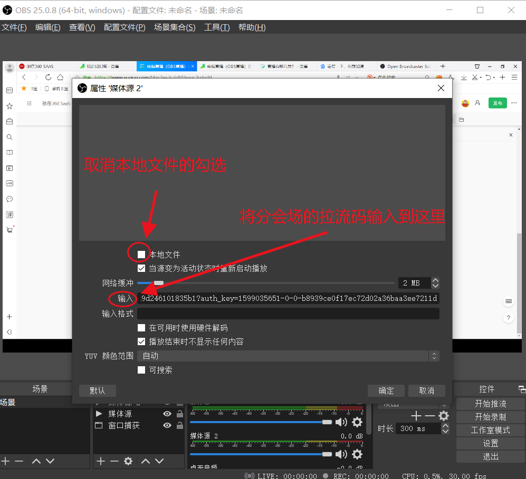Uncheck the 本地文件 checkbox
Viewport: 526px width, 479px height.
click(141, 254)
